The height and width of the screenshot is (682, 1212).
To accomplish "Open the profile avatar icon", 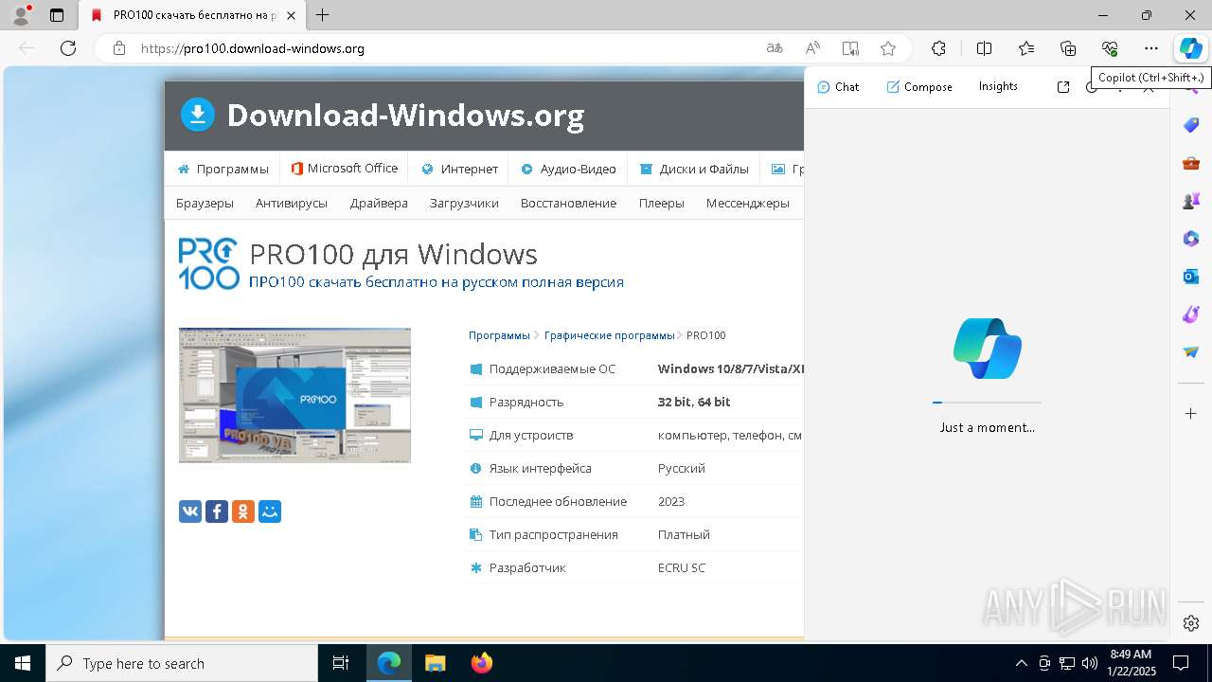I will 21,14.
